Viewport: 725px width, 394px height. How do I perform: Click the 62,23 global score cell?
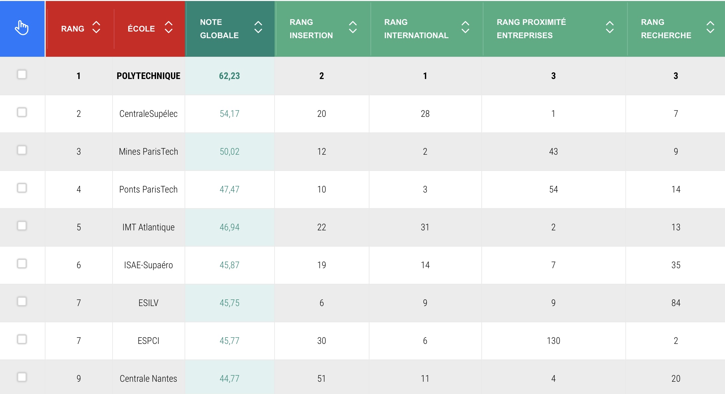[x=229, y=76]
